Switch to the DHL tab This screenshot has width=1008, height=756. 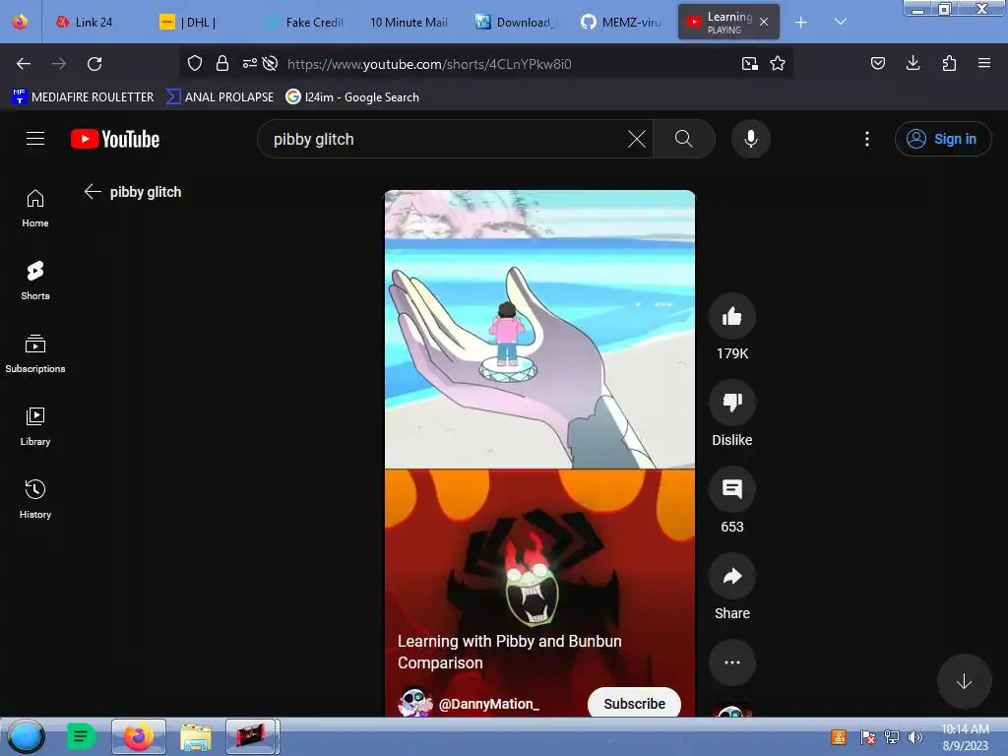[198, 23]
